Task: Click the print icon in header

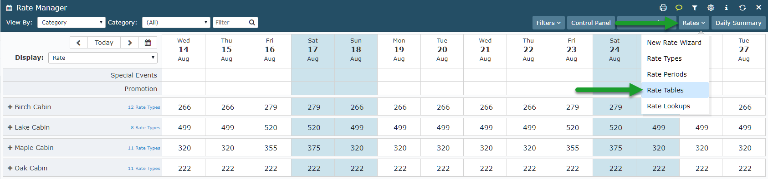Action: [x=663, y=8]
